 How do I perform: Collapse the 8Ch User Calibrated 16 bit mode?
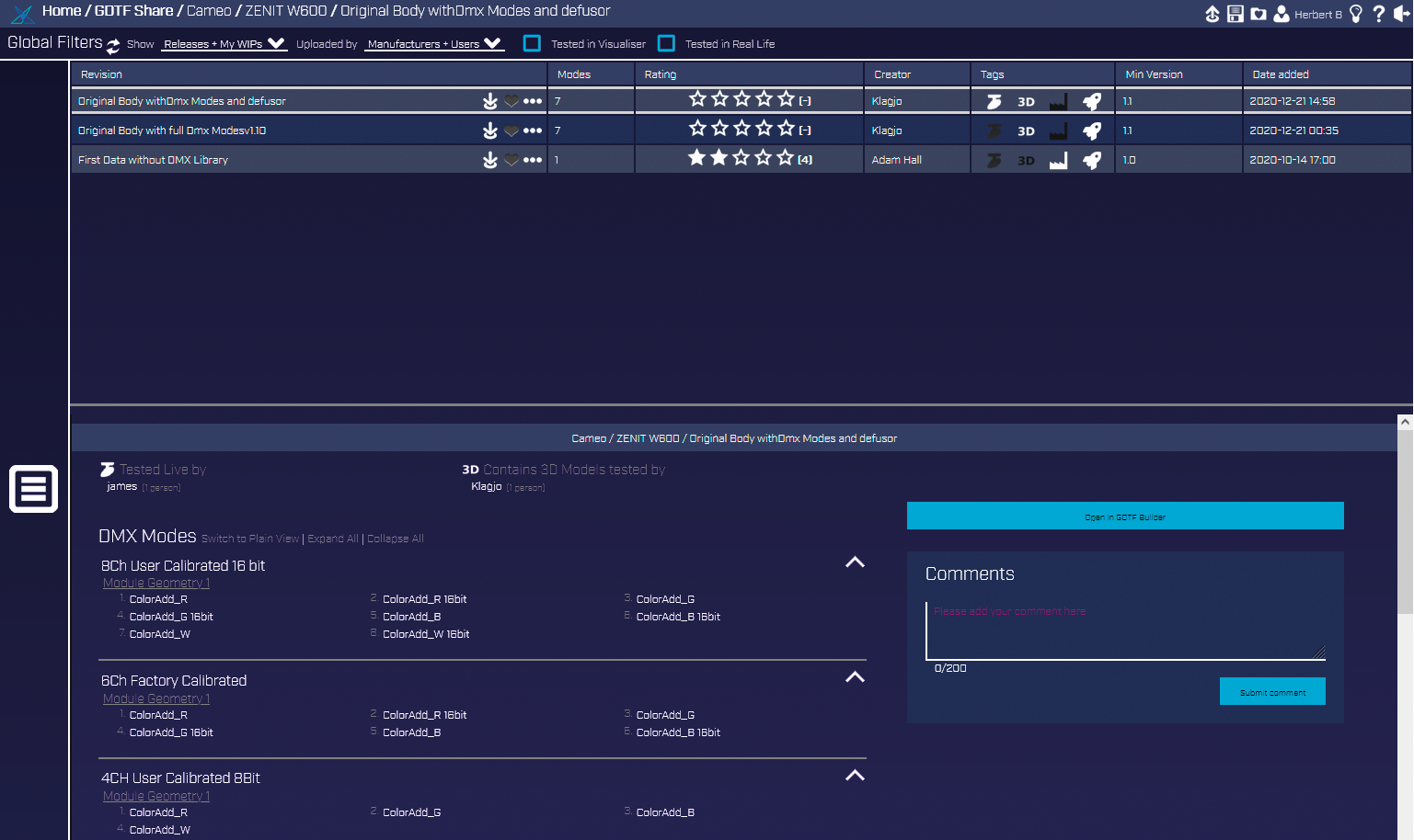pyautogui.click(x=855, y=562)
